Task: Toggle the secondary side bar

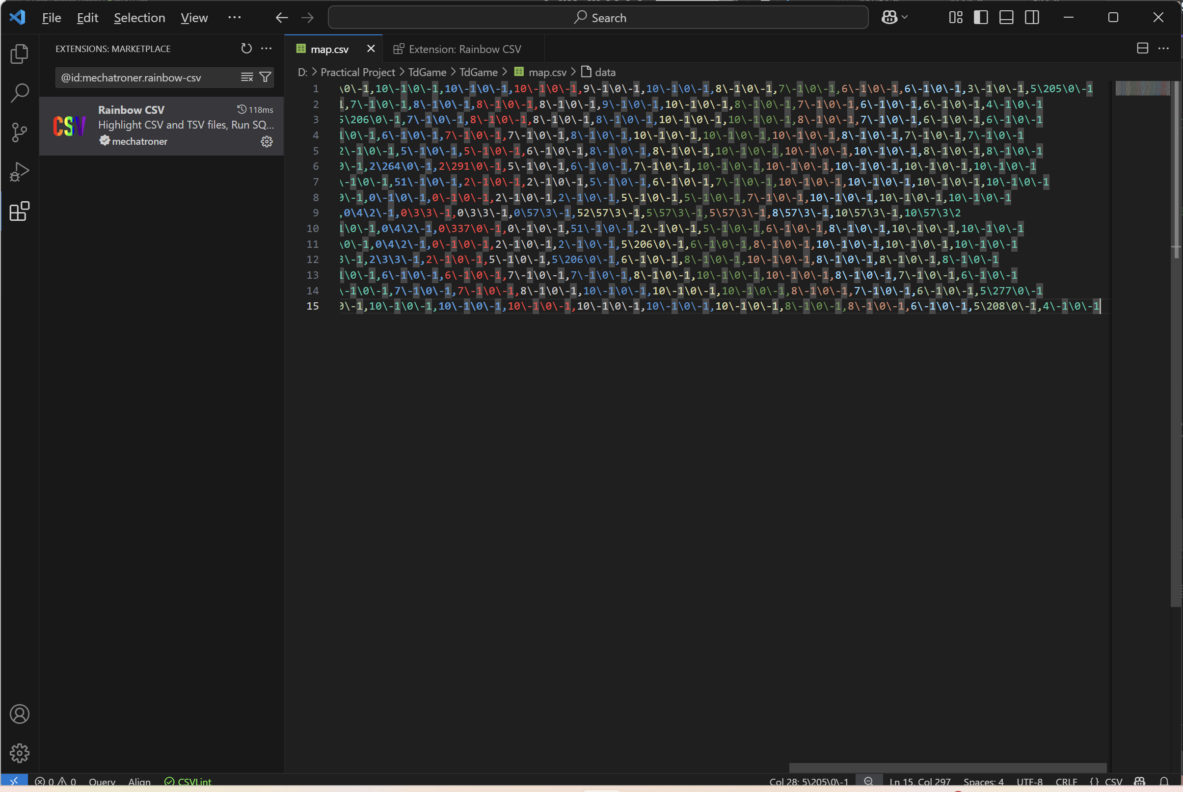Action: [1032, 18]
